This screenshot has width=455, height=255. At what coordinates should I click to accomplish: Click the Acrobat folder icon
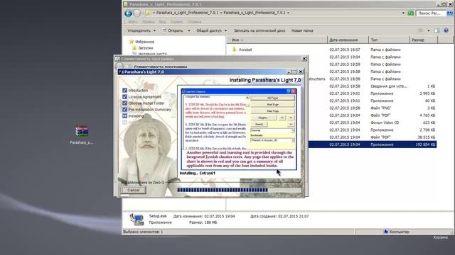pyautogui.click(x=235, y=50)
